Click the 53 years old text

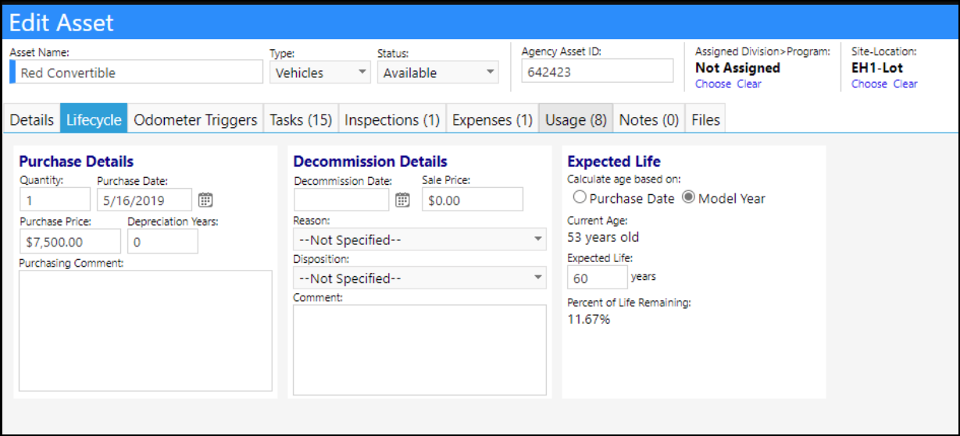pos(603,237)
